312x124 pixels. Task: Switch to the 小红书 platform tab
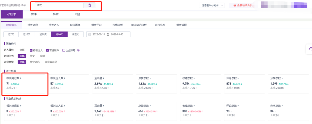coord(12,14)
